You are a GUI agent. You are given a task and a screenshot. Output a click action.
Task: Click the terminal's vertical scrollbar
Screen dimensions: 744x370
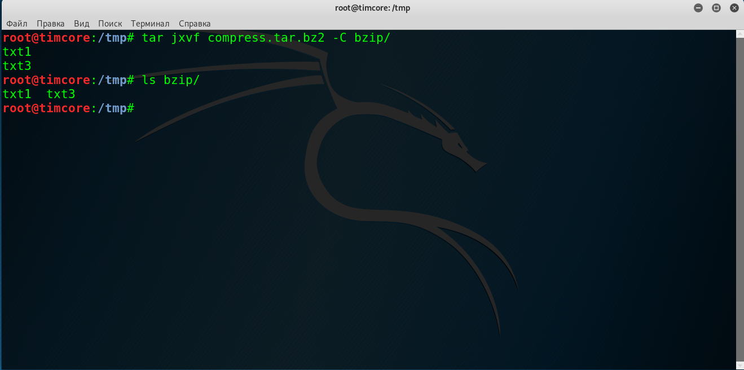tap(740, 197)
